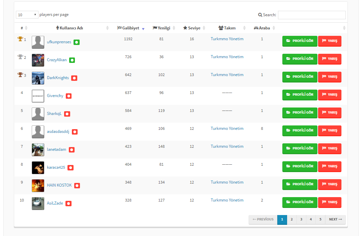Viewport: 364px width, 236px height.
Task: Open karaca425 avatar thumbnail
Action: tap(38, 168)
